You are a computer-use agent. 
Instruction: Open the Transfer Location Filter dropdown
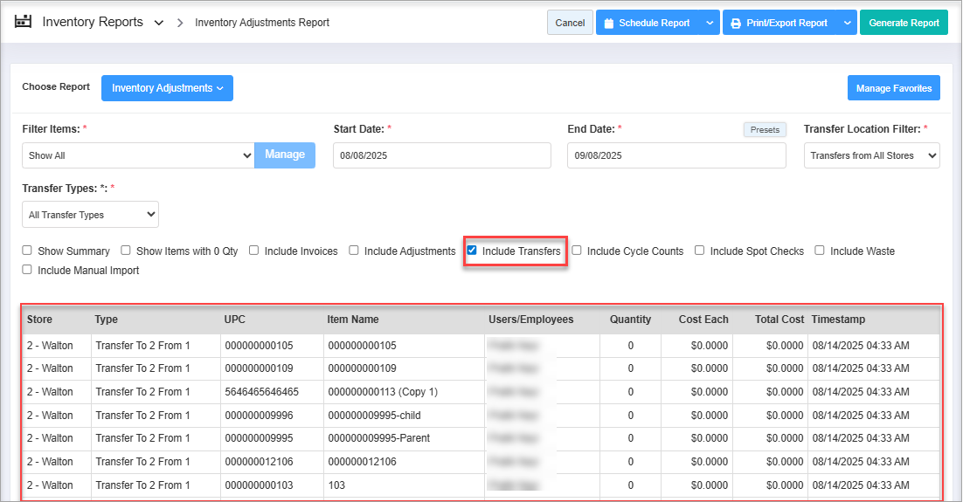tap(871, 155)
